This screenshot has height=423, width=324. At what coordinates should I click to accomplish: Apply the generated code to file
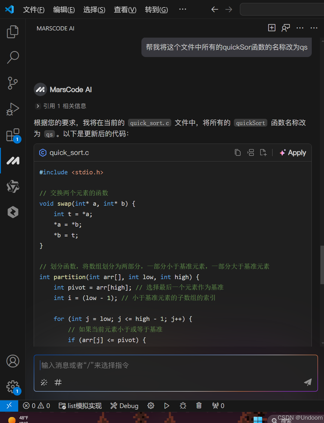[293, 153]
